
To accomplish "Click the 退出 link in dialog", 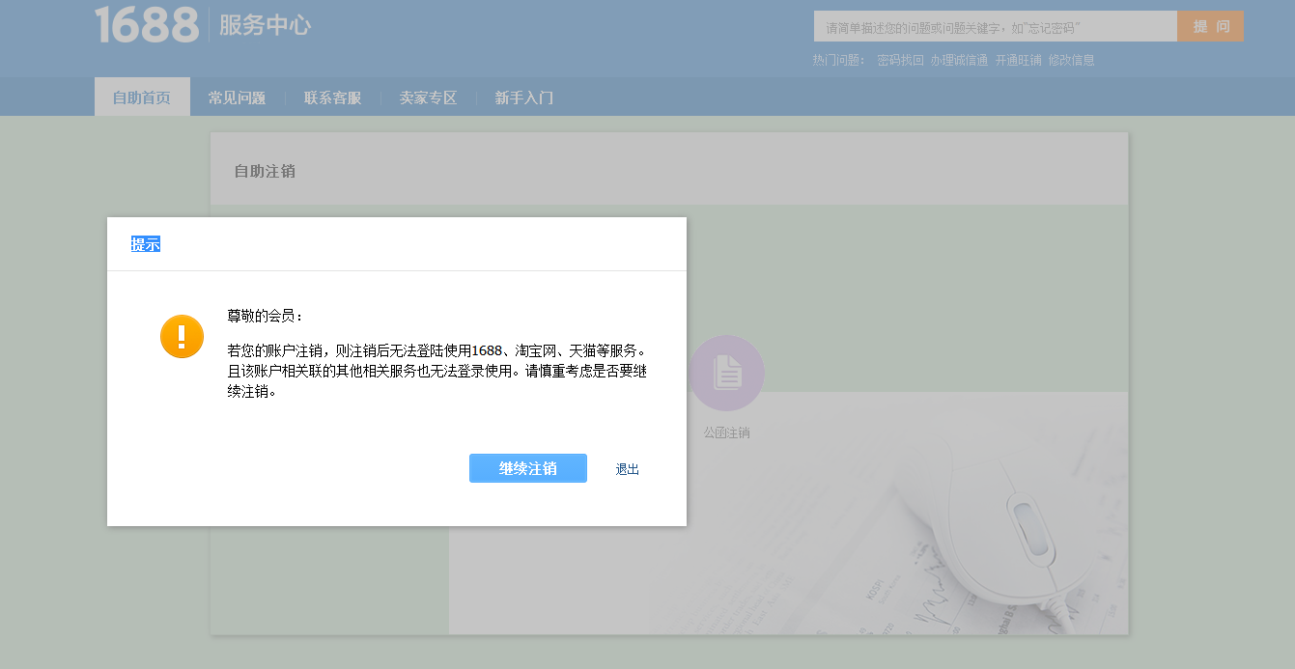I will pyautogui.click(x=628, y=469).
